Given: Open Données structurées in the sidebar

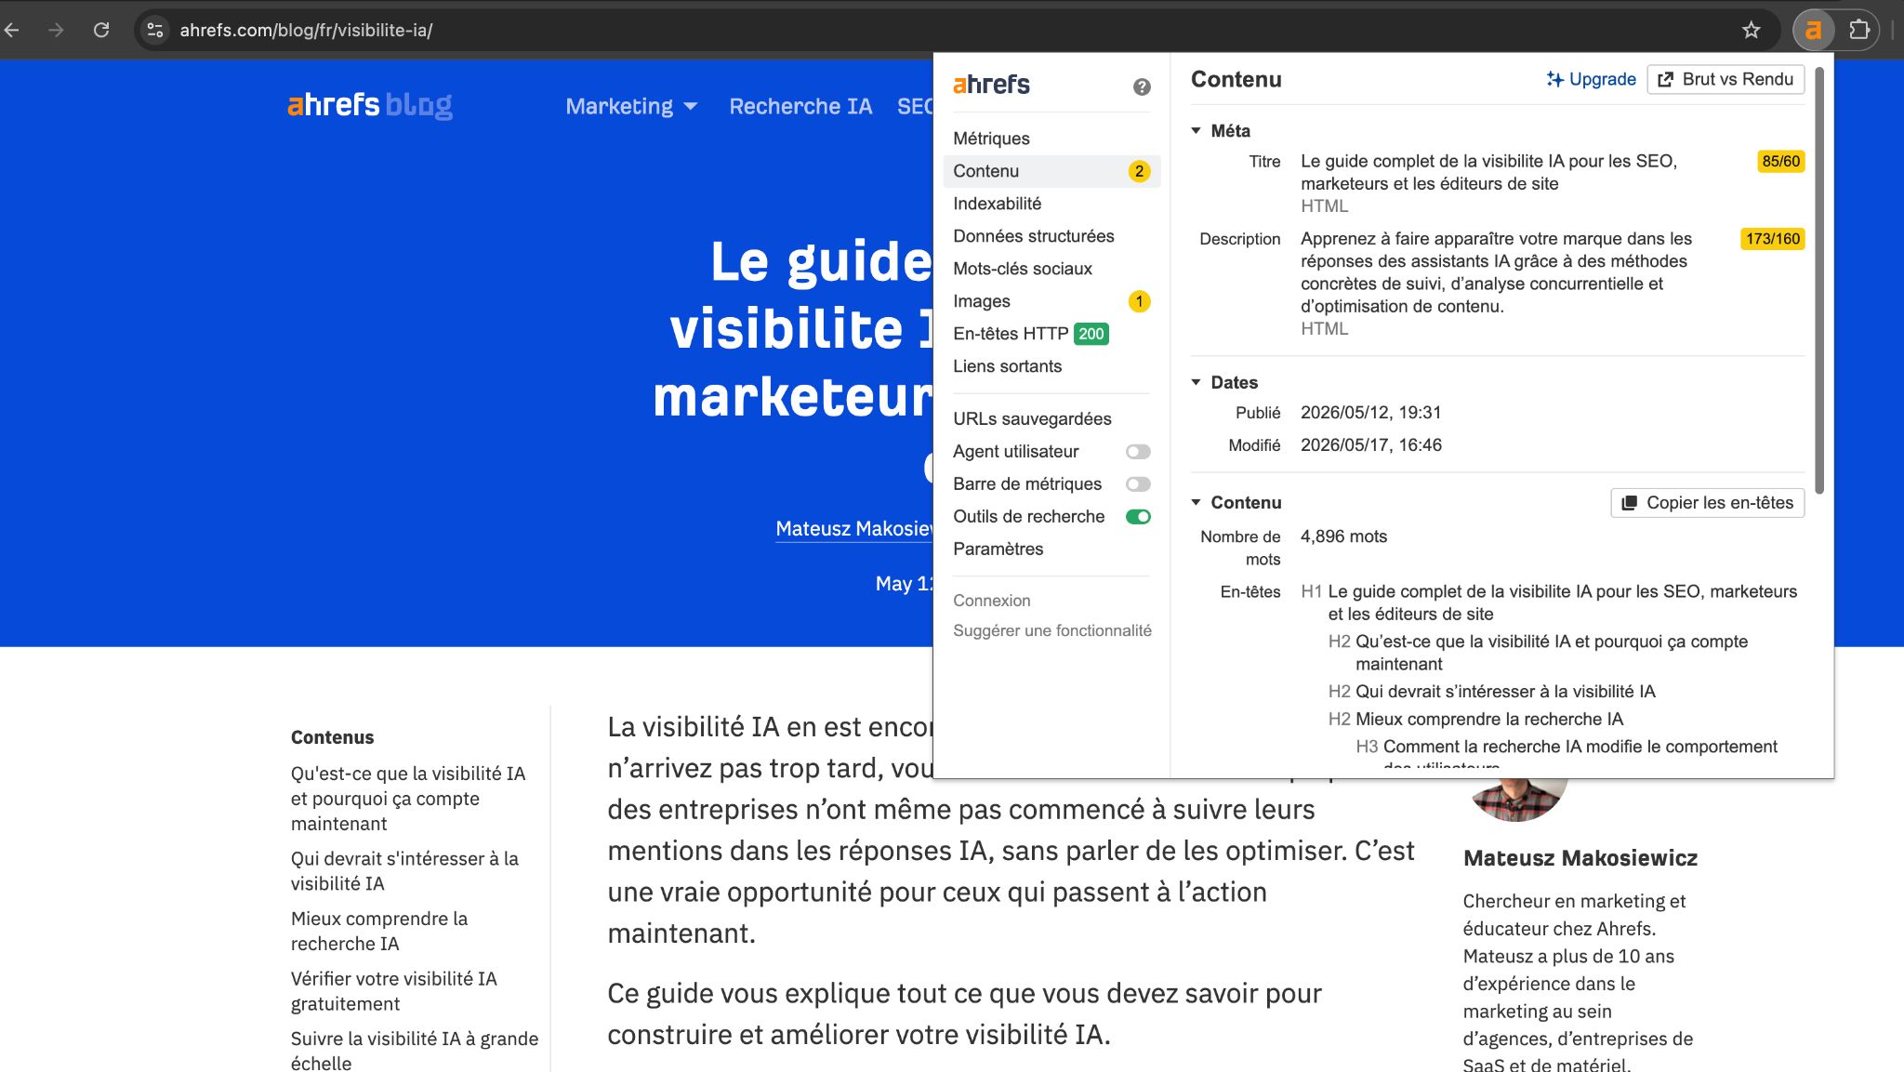Looking at the screenshot, I should 1033,236.
